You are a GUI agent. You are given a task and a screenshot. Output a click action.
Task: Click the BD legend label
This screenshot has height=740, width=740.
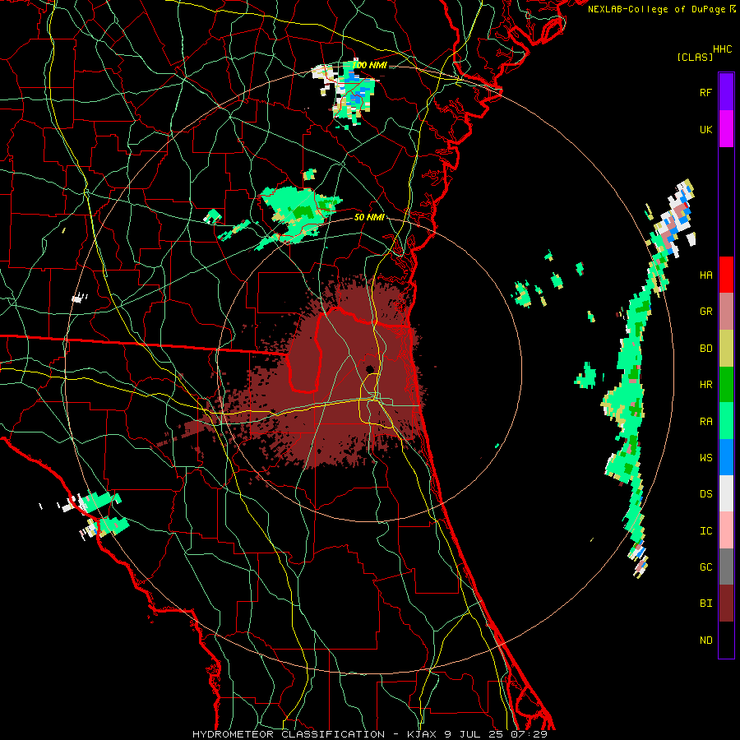[x=705, y=349]
